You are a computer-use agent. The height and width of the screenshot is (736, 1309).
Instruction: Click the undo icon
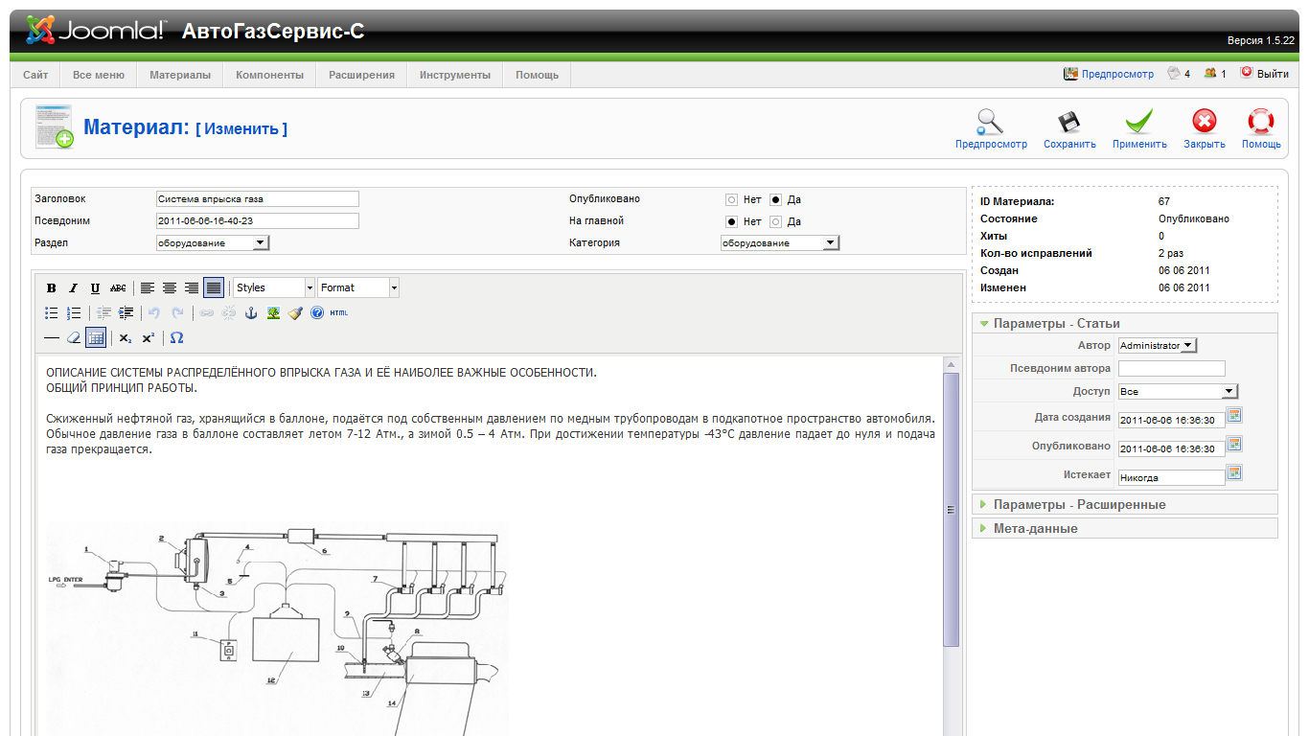point(154,312)
